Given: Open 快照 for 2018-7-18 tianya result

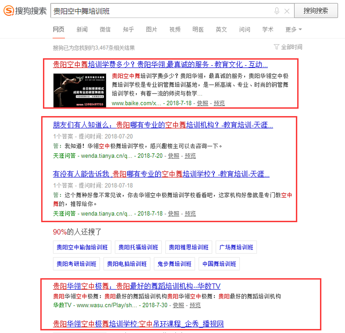Looking at the screenshot, I should (174, 213).
